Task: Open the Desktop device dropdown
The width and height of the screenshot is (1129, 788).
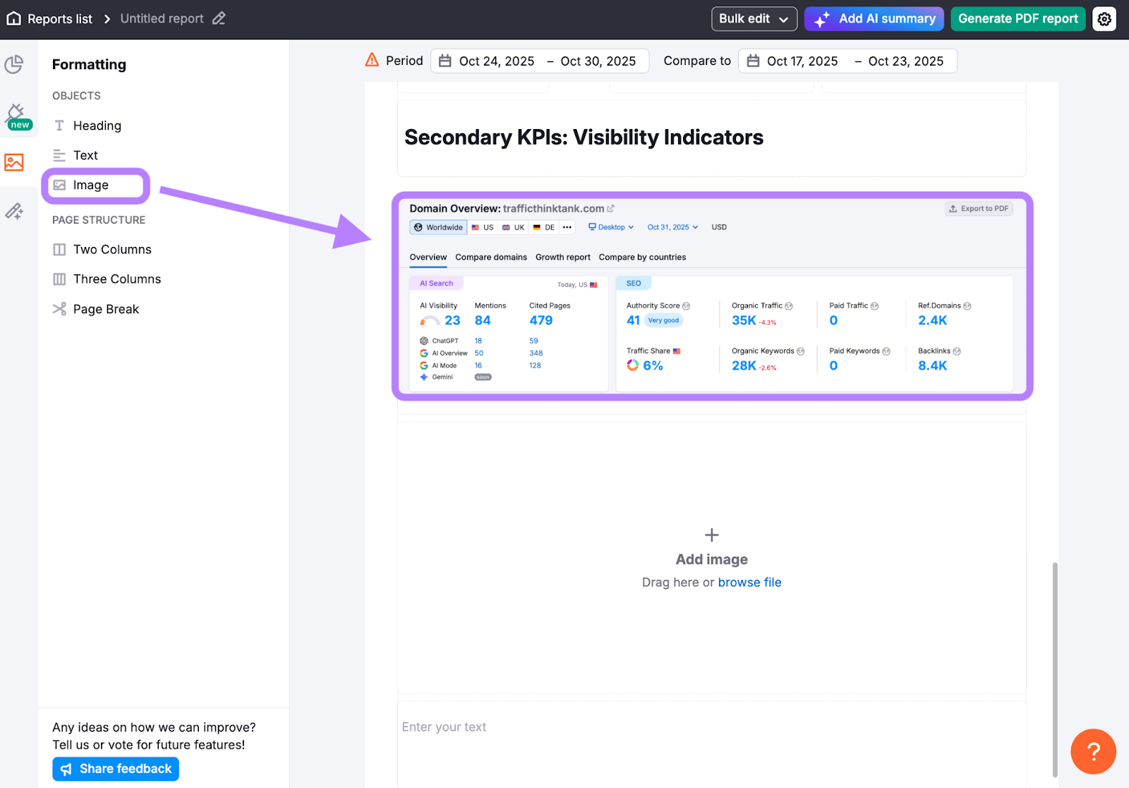Action: (610, 227)
